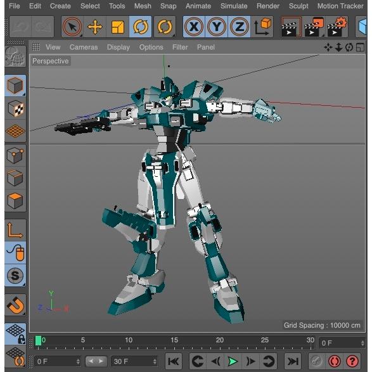Click the viewport pan camera icon
The image size is (372, 372).
pos(328,47)
